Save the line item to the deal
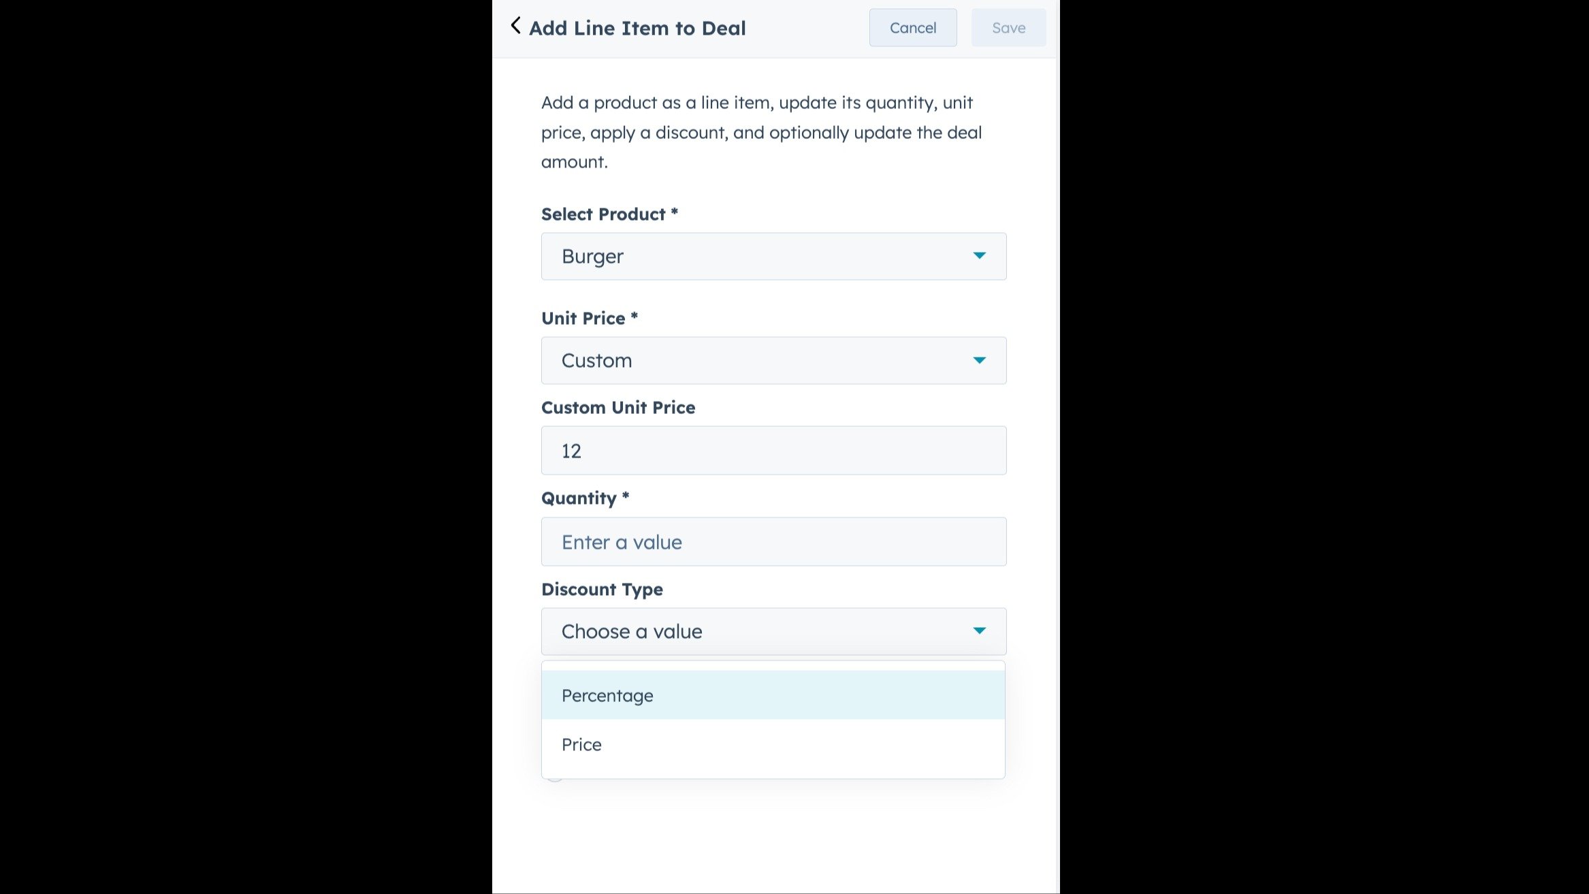The image size is (1589, 894). click(1008, 27)
